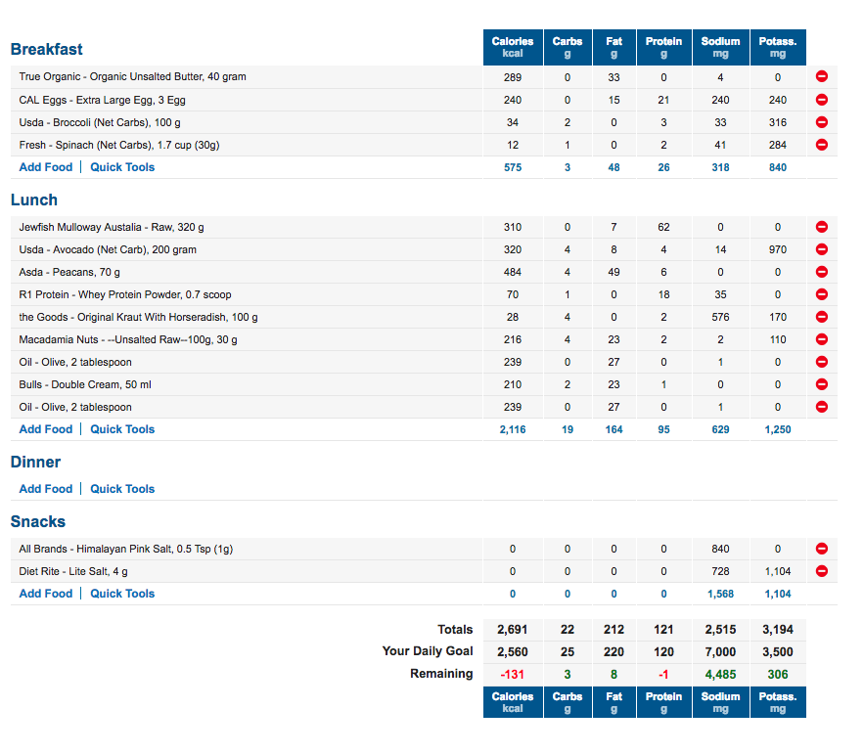The width and height of the screenshot is (864, 754).
Task: Delete the Jewfish Mulloway entry
Action: 822,227
